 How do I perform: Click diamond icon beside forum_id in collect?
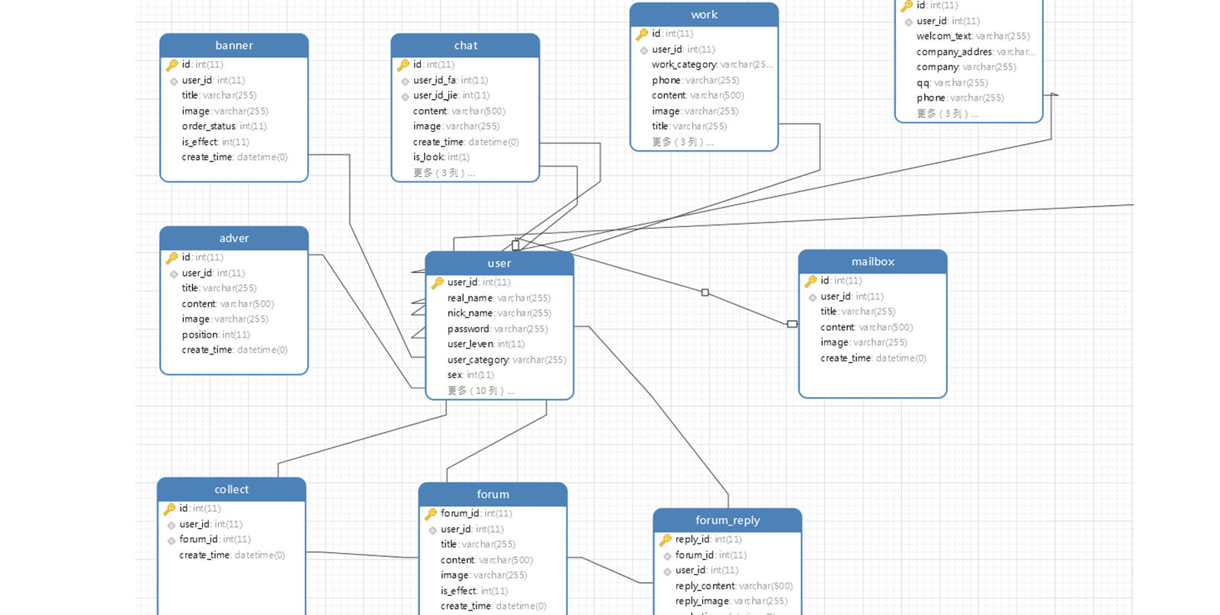point(172,540)
